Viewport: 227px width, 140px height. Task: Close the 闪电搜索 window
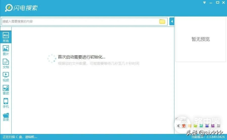pyautogui.click(x=224, y=3)
